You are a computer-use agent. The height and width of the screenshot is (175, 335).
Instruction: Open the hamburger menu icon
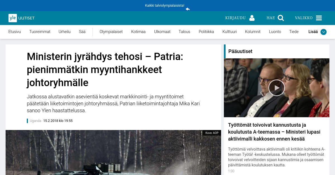point(319,18)
